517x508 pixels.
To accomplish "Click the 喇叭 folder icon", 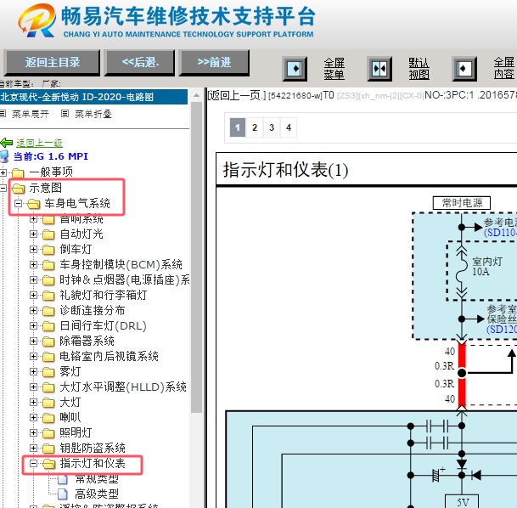I will [x=48, y=418].
